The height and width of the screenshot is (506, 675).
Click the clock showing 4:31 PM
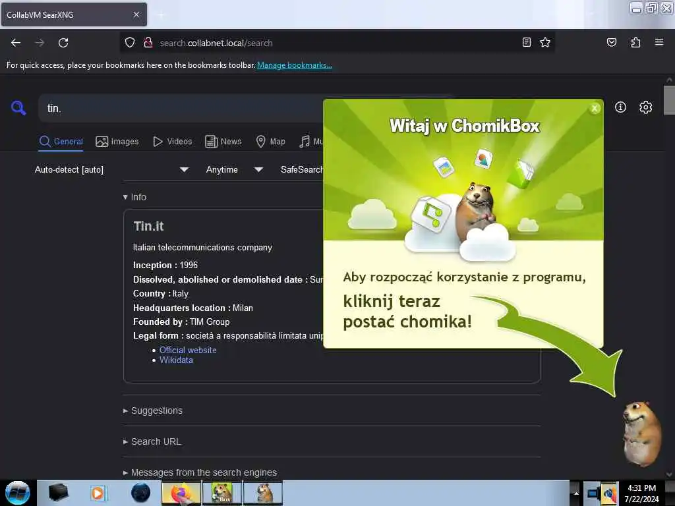(641, 488)
